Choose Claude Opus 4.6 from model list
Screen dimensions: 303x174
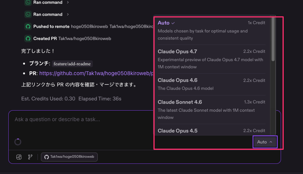point(211,84)
